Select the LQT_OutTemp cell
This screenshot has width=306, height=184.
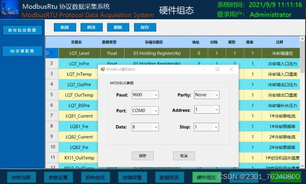(x=78, y=95)
